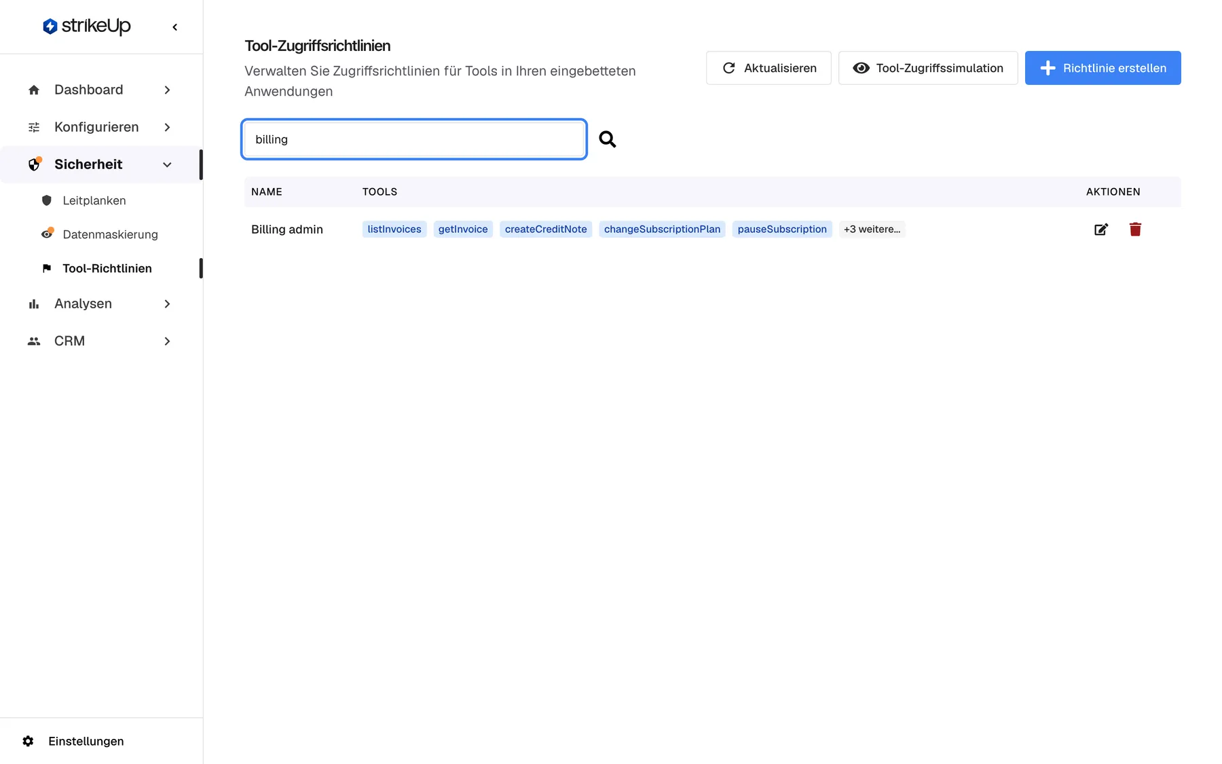This screenshot has width=1222, height=764.
Task: Focus the search field containing billing
Action: [x=414, y=139]
